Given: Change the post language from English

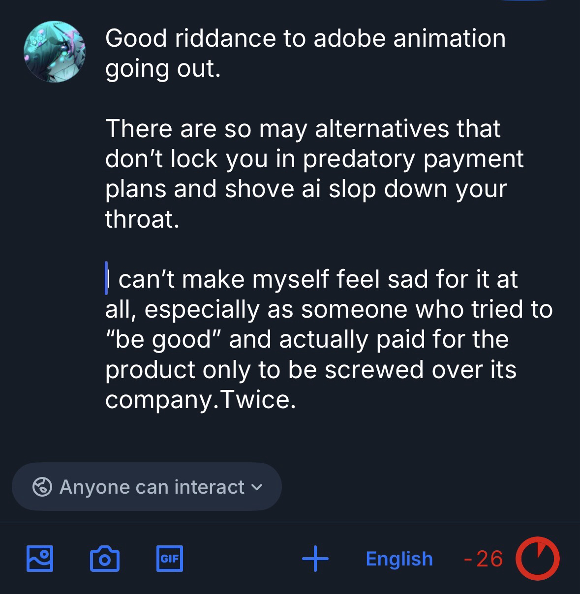Looking at the screenshot, I should click(x=399, y=559).
